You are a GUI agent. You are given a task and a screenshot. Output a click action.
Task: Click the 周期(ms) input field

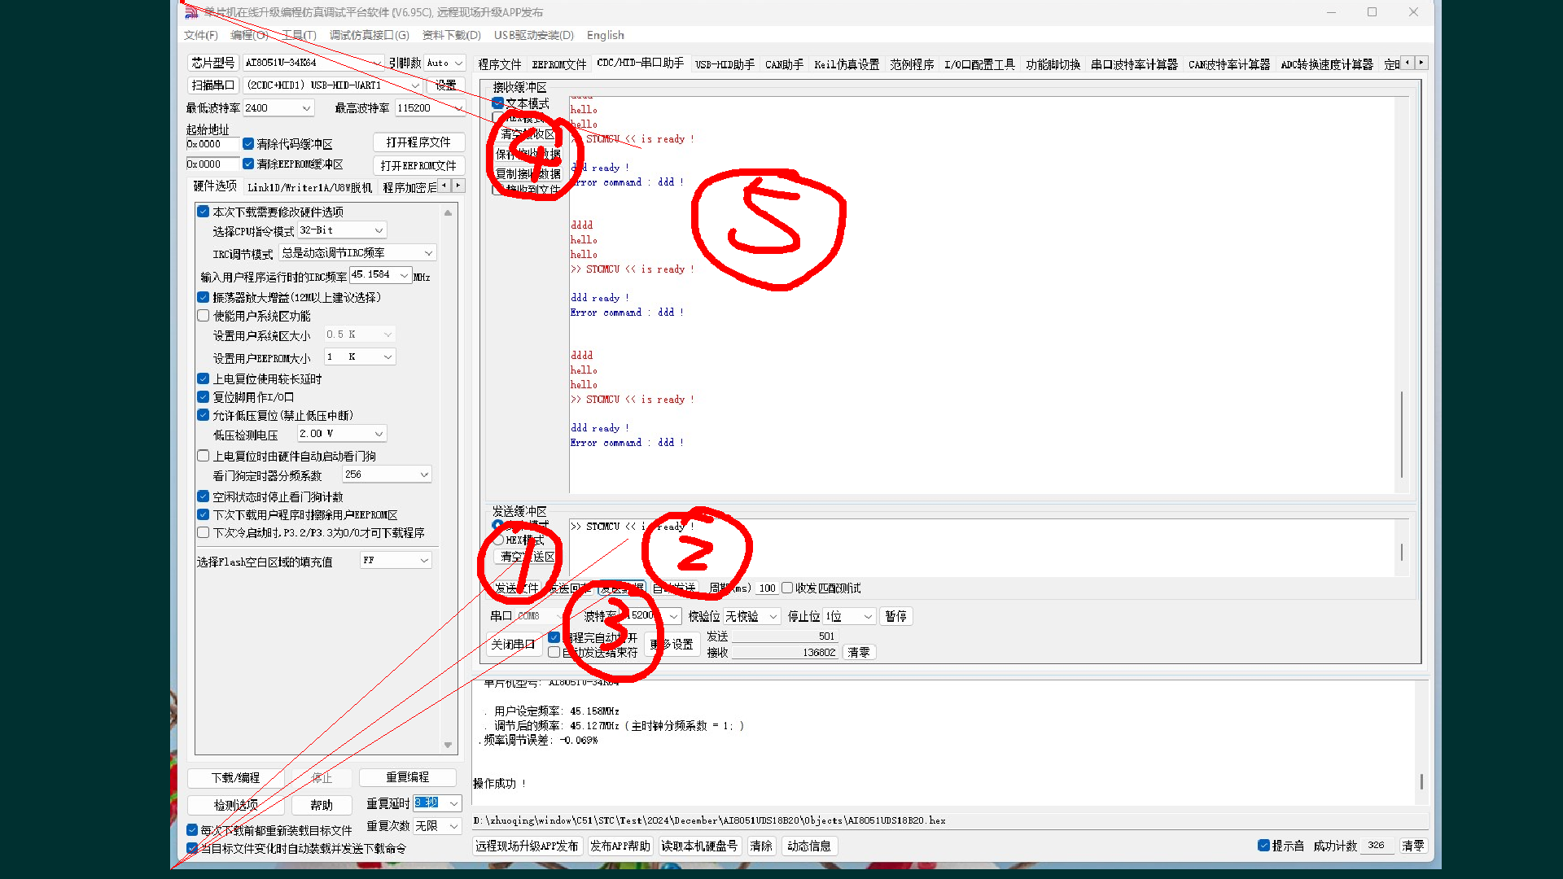click(766, 588)
